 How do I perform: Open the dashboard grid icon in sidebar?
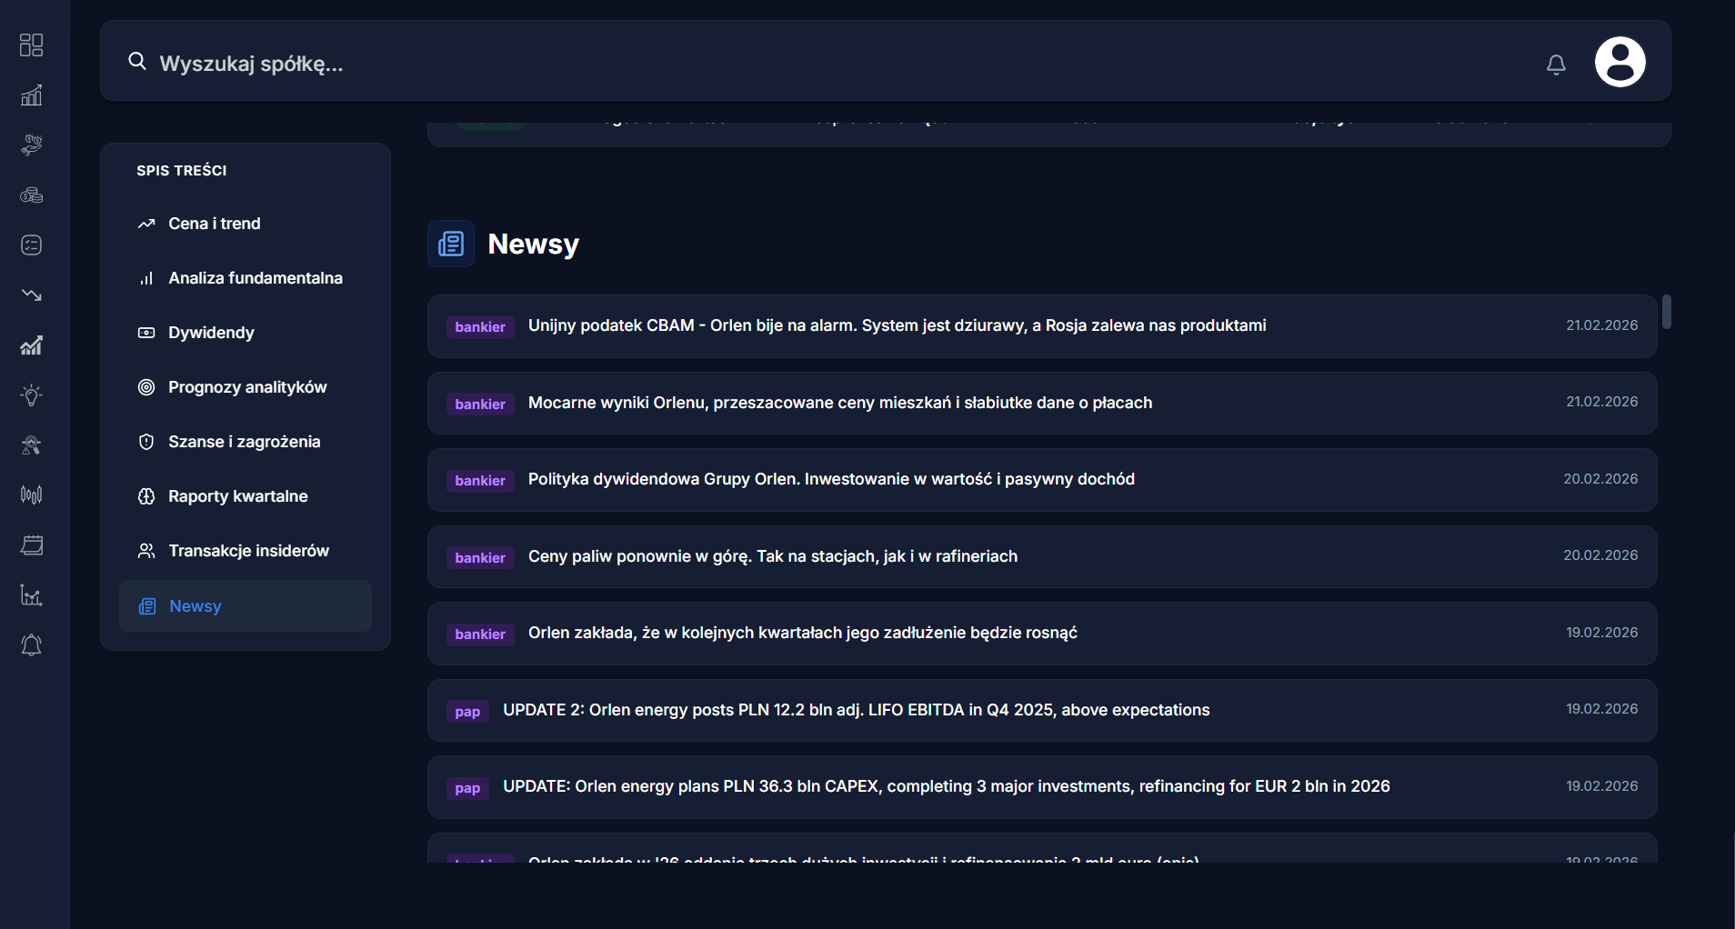coord(32,45)
